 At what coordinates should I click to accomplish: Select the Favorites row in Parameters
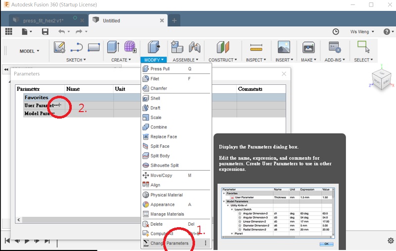[x=154, y=97]
